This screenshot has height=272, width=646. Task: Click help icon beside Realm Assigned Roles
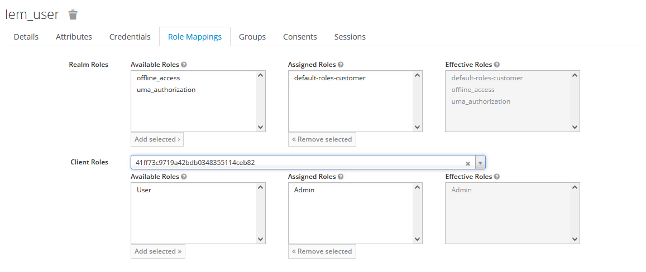(341, 65)
